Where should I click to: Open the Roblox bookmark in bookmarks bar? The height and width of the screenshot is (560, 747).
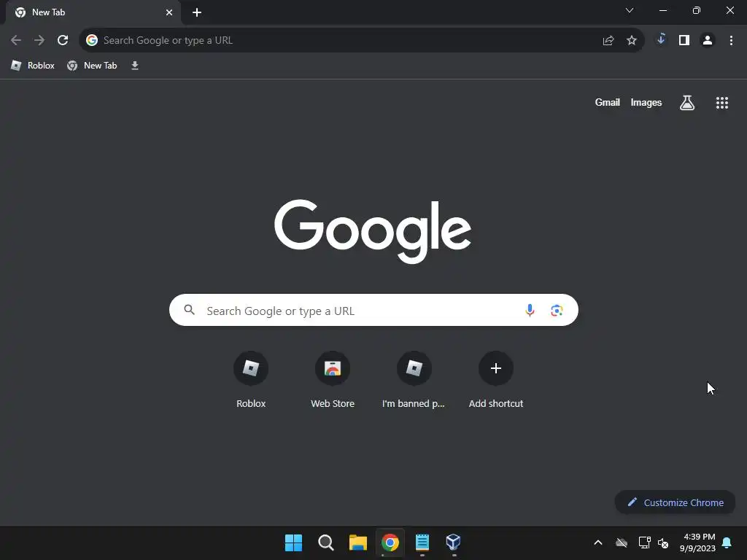point(33,65)
